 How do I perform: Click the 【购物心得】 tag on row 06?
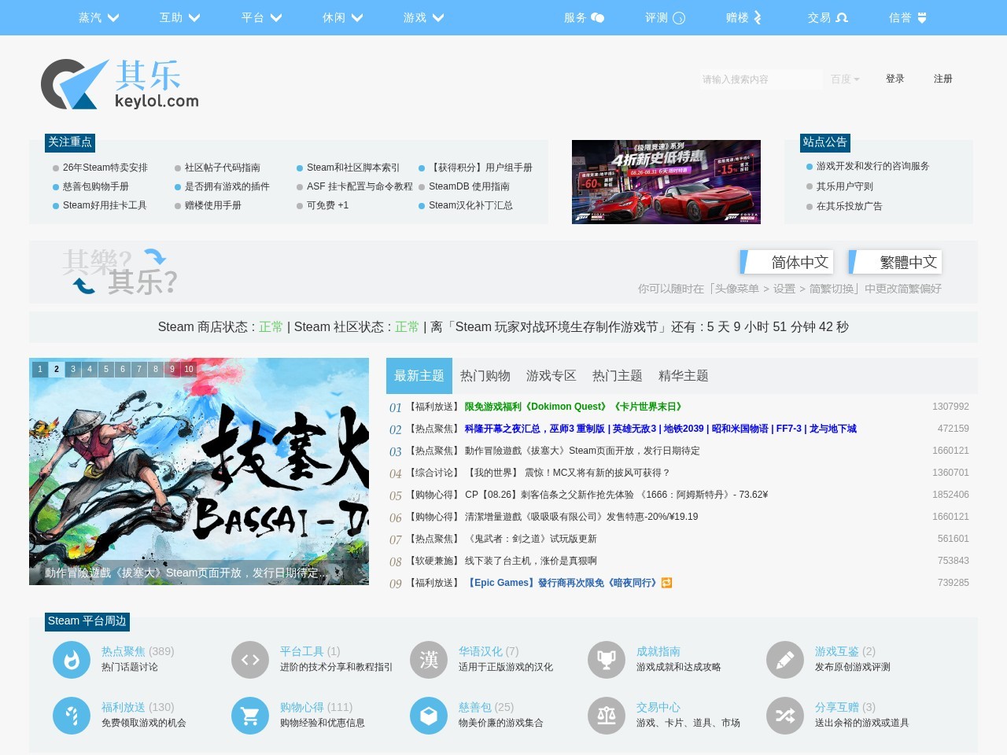click(434, 517)
